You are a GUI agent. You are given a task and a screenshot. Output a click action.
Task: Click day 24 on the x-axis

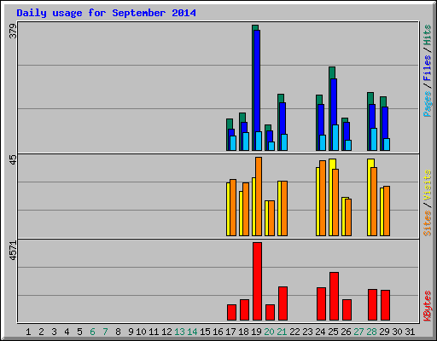click(x=320, y=332)
